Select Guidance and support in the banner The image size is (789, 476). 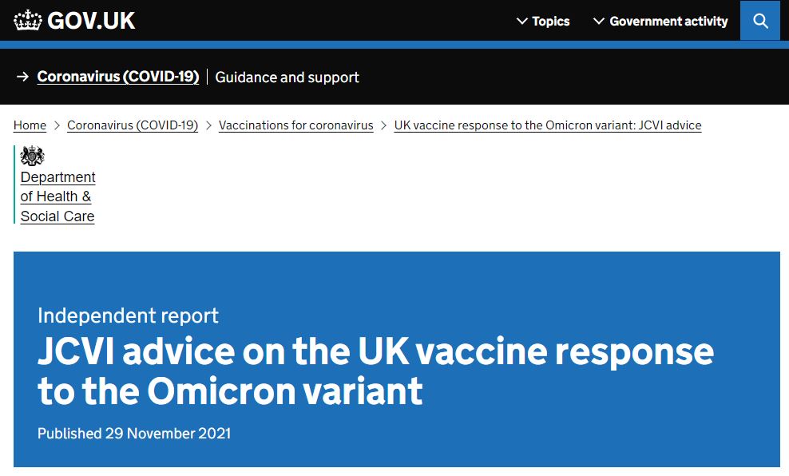click(287, 77)
